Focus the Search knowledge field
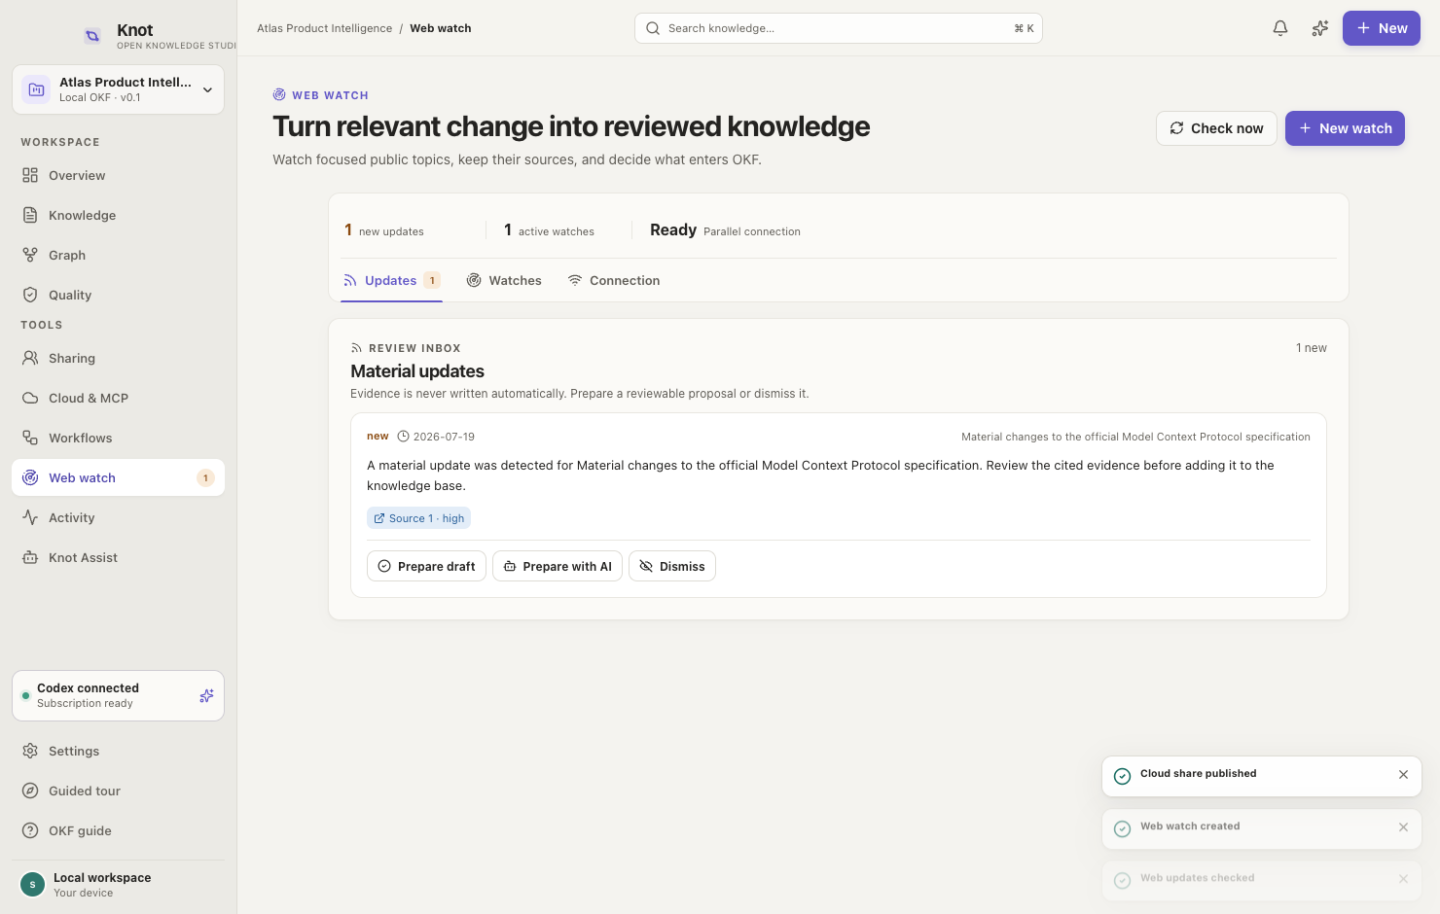The image size is (1440, 914). (x=838, y=28)
